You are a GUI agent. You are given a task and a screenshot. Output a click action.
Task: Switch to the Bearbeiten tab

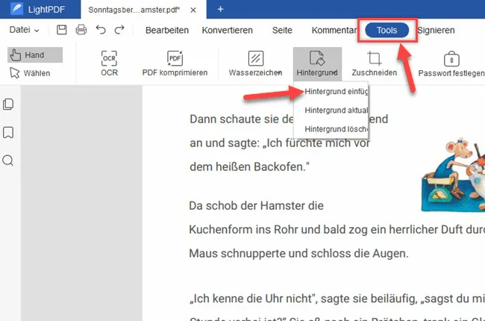(x=167, y=30)
